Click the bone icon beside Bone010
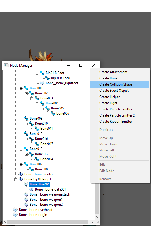The width and height of the screenshot is (151, 226). pyautogui.click(x=31, y=124)
